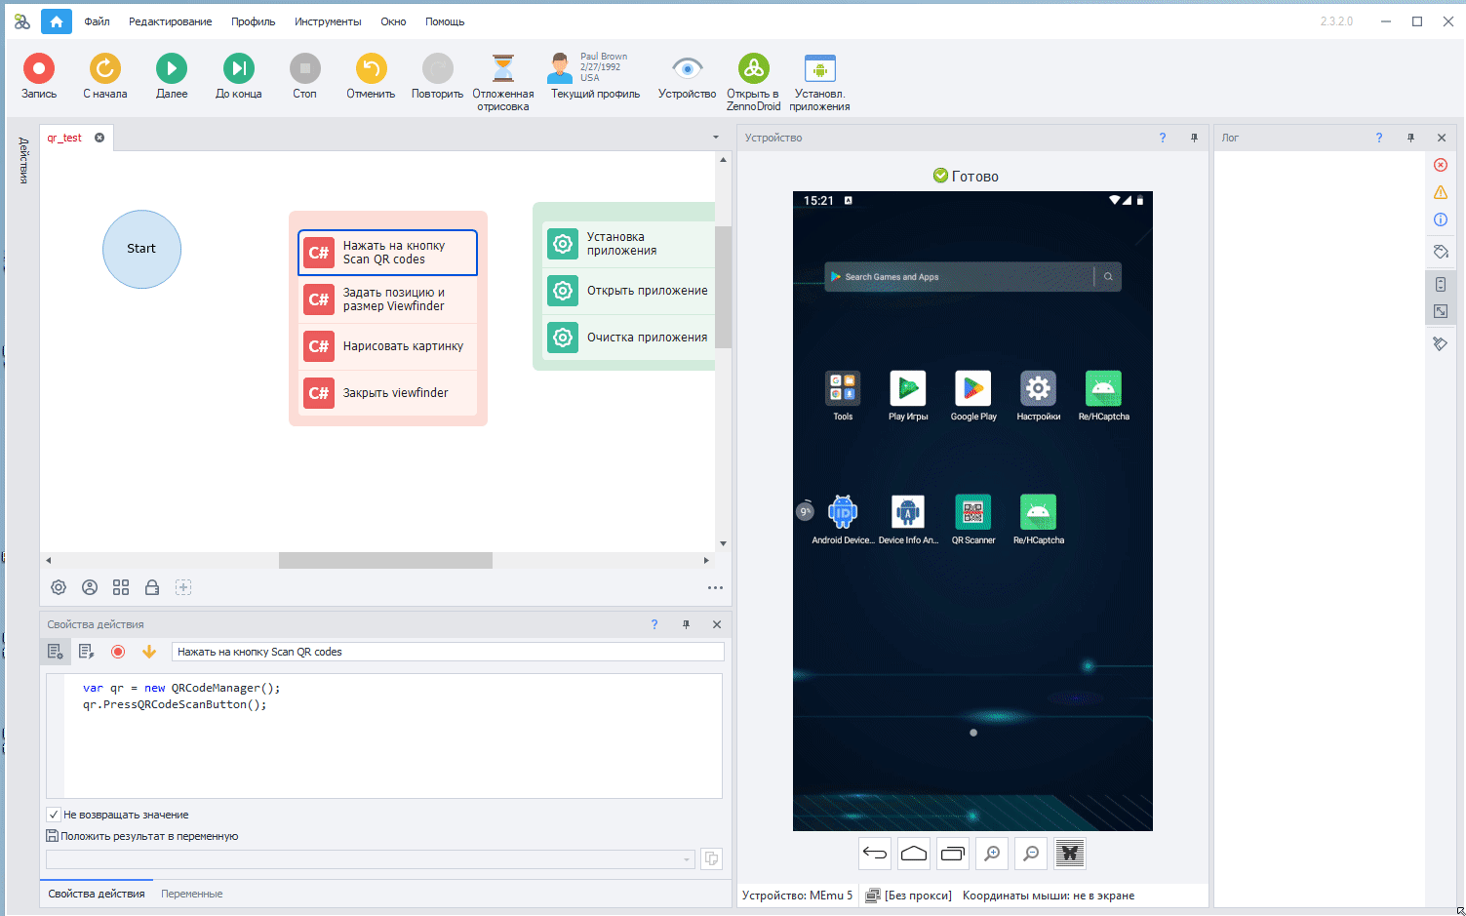Open the Отложенная отрисовка hourglass tool
This screenshot has width=1466, height=916.
[503, 69]
